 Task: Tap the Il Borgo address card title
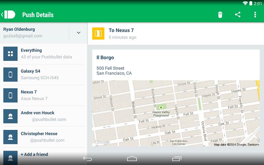tap(105, 57)
